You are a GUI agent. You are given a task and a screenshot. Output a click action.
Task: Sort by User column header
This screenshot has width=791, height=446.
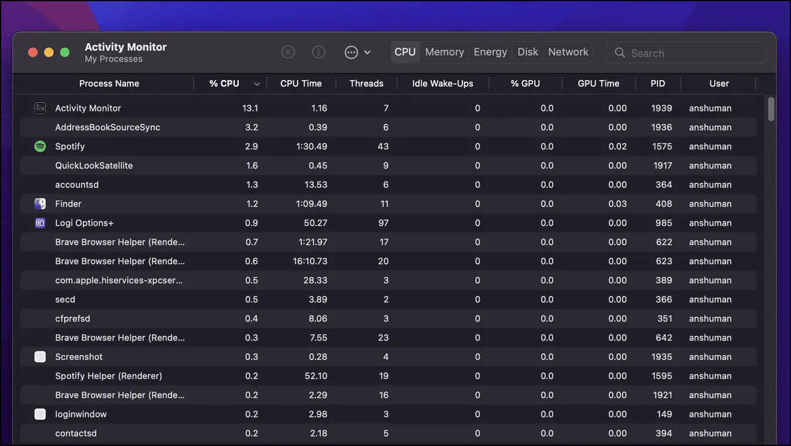click(719, 84)
